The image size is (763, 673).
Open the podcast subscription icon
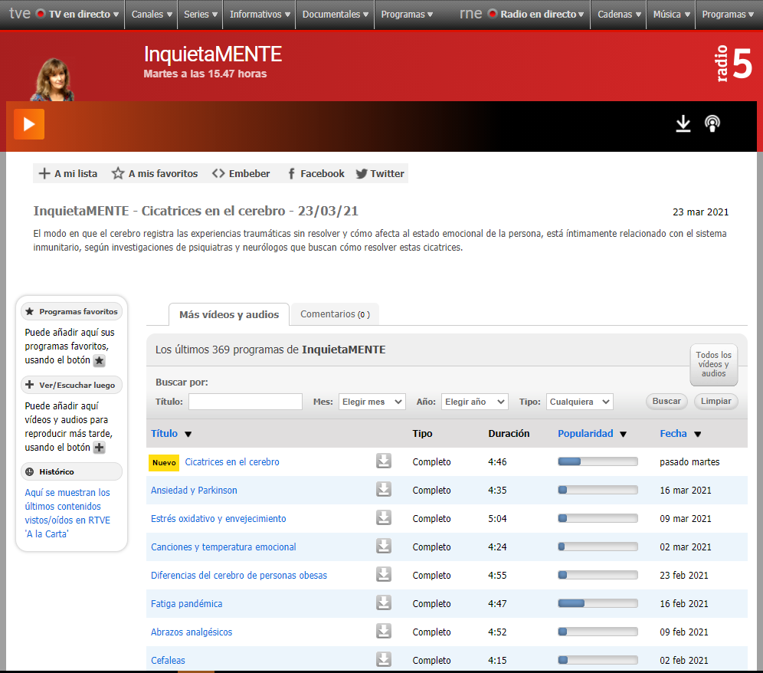(712, 123)
